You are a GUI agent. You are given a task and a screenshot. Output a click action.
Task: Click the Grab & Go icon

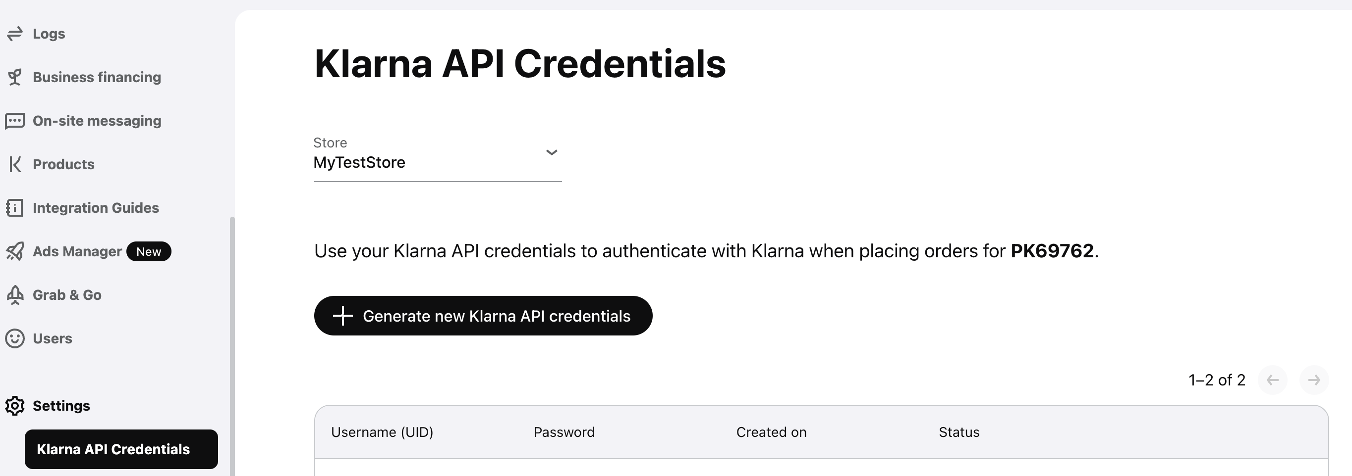[x=15, y=294]
